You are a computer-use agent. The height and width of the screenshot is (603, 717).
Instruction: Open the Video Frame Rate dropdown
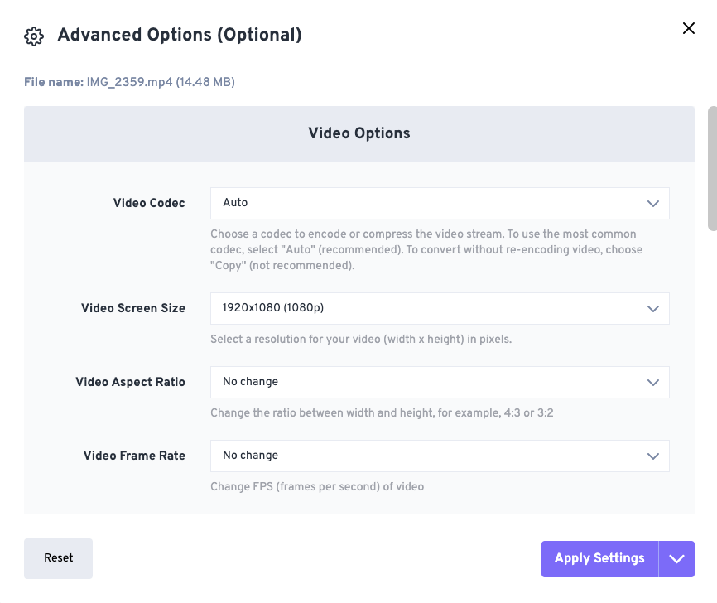click(x=440, y=456)
